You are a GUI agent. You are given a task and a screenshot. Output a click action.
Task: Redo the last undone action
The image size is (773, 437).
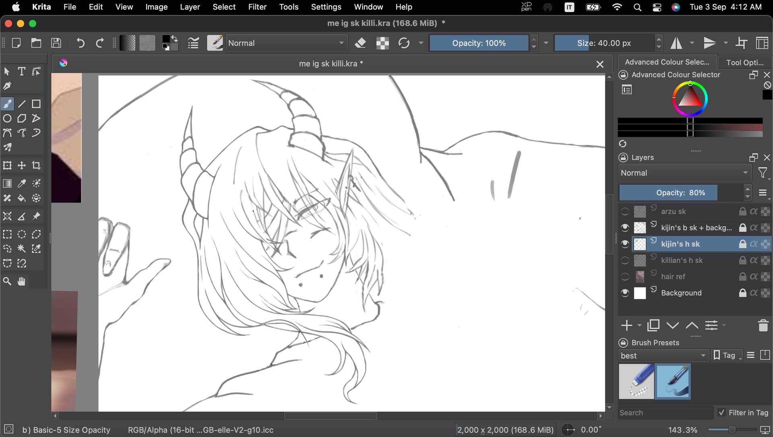tap(99, 43)
